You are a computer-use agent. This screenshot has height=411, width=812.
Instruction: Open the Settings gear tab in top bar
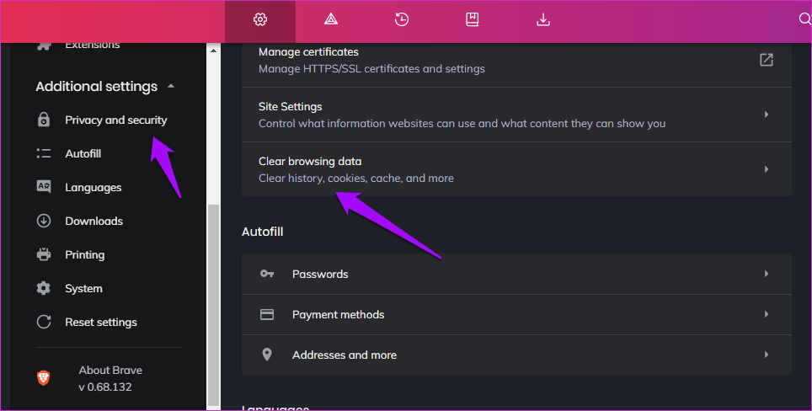click(260, 19)
